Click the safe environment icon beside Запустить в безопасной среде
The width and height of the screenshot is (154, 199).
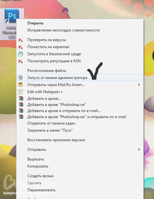tap(21, 54)
